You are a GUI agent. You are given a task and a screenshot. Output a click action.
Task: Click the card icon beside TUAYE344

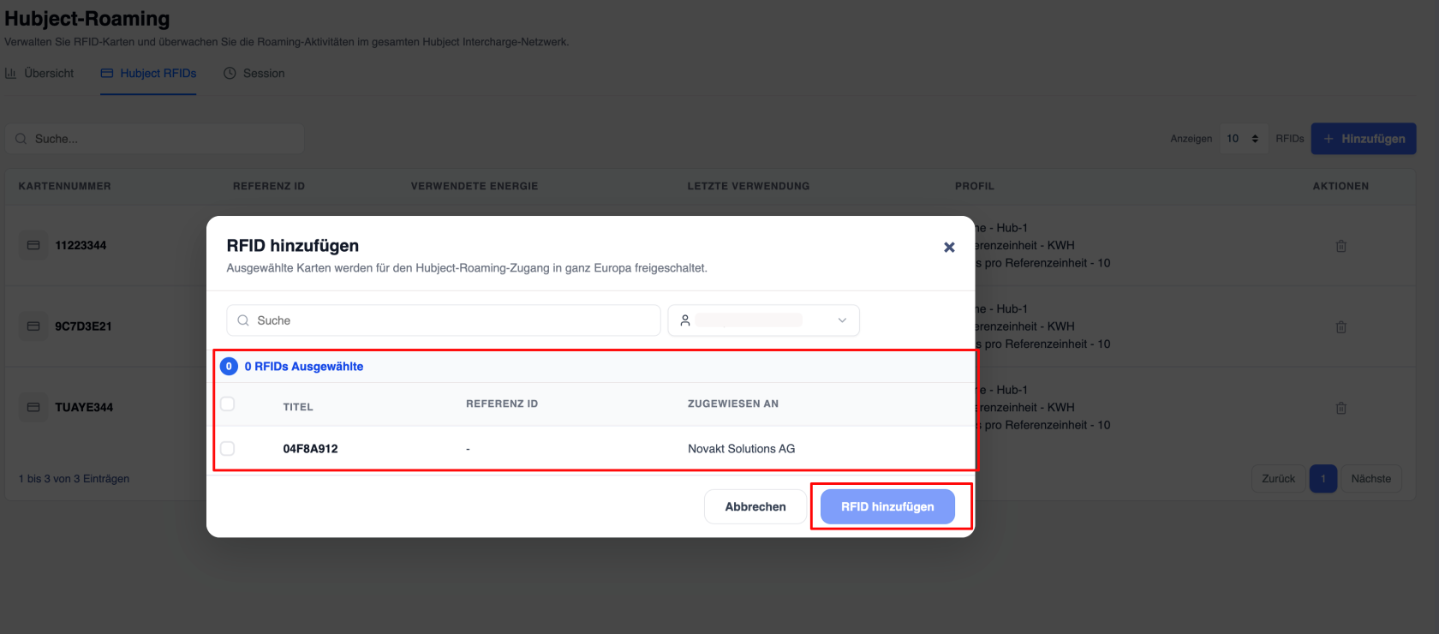click(x=33, y=407)
